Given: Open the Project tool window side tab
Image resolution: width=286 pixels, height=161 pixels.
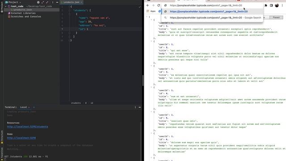Looking at the screenshot, I should (2, 7).
